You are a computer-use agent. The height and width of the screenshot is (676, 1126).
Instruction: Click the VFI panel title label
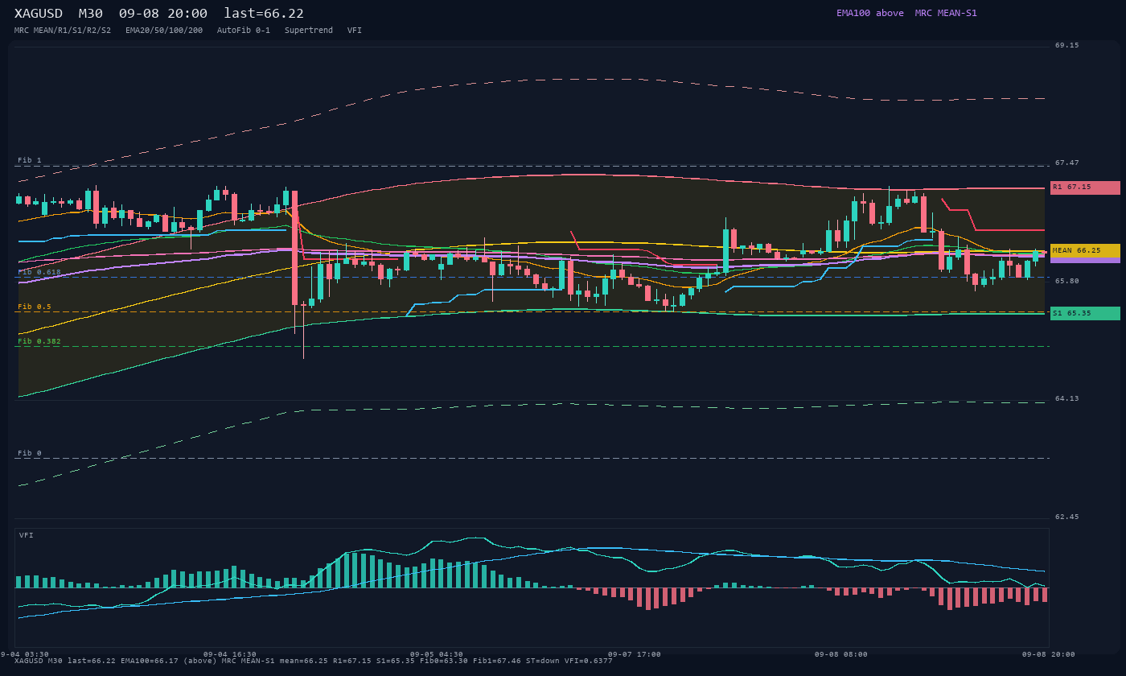tap(27, 535)
